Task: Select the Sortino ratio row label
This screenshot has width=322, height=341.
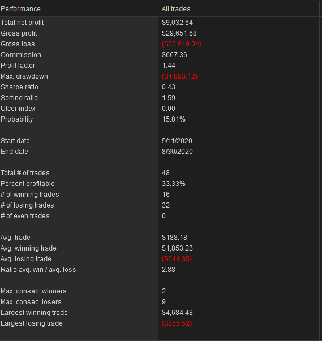Action: click(19, 98)
